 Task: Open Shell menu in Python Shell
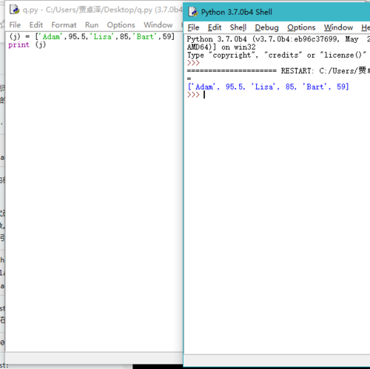(238, 27)
